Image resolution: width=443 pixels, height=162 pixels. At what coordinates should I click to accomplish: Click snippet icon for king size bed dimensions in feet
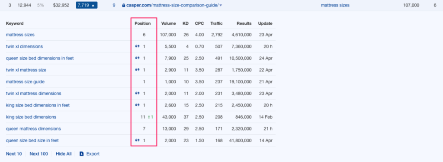coord(137,105)
